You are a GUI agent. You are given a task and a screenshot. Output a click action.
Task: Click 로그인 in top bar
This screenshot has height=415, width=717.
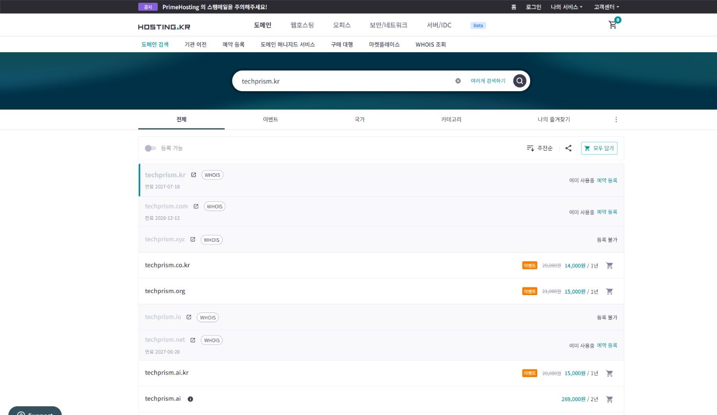(x=533, y=7)
